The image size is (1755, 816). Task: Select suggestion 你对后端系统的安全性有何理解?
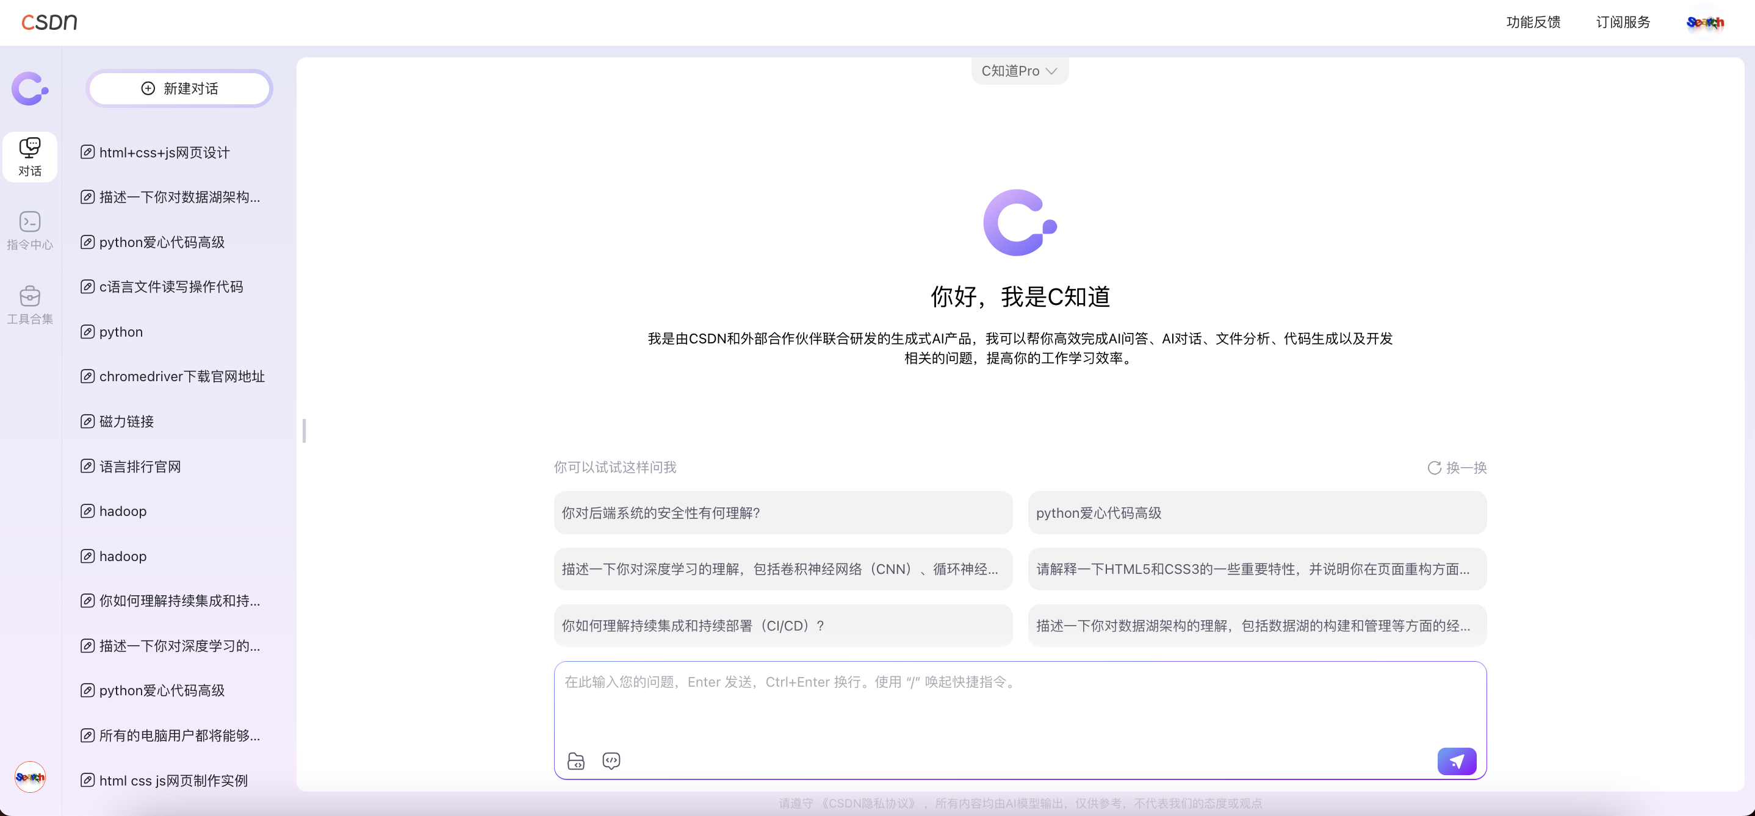(782, 513)
